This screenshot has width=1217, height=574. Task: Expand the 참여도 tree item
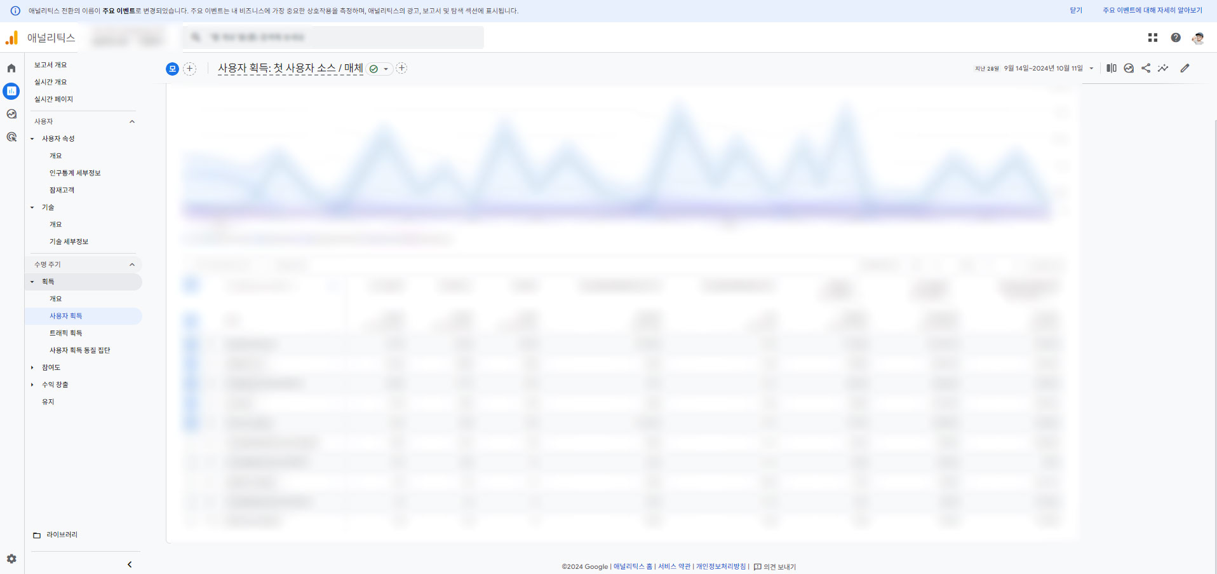(x=32, y=367)
